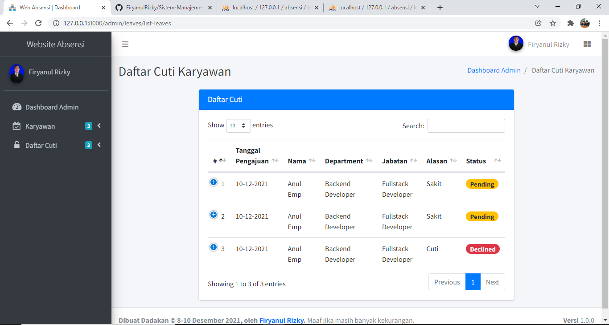This screenshot has height=325, width=609.
Task: Click the Next pagination button
Action: [x=493, y=282]
